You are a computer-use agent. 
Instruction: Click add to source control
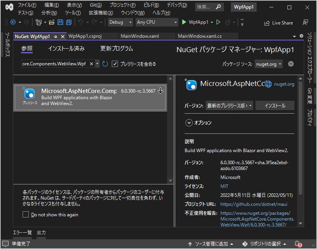coord(210,244)
